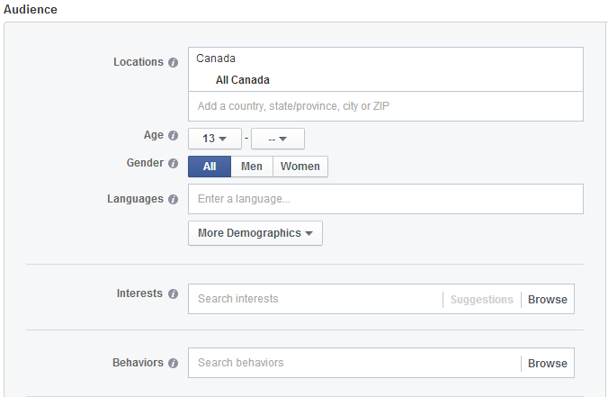Click the Gender info icon

click(x=173, y=163)
